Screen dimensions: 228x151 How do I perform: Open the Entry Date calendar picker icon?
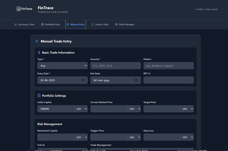pos(83,80)
